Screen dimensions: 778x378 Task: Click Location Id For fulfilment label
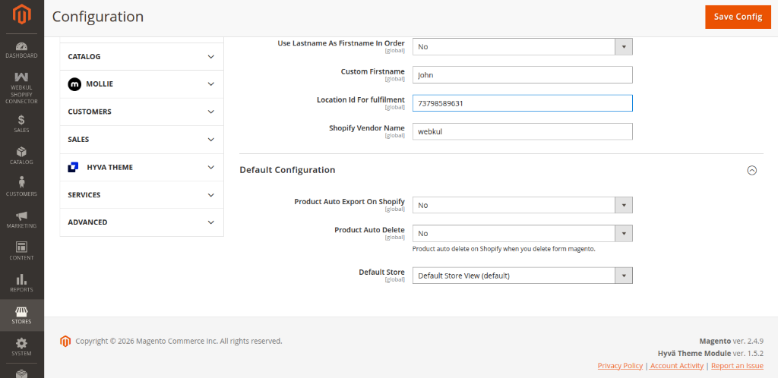(x=361, y=99)
